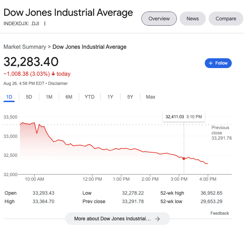
Task: Select the Overview tab
Action: tap(159, 19)
